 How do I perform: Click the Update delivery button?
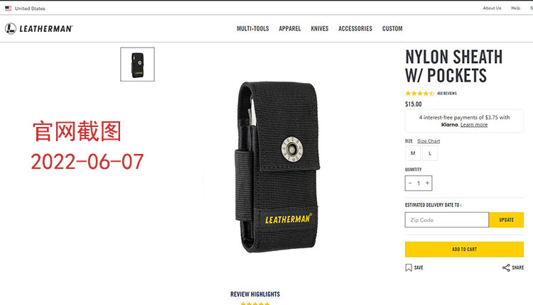[x=506, y=220]
